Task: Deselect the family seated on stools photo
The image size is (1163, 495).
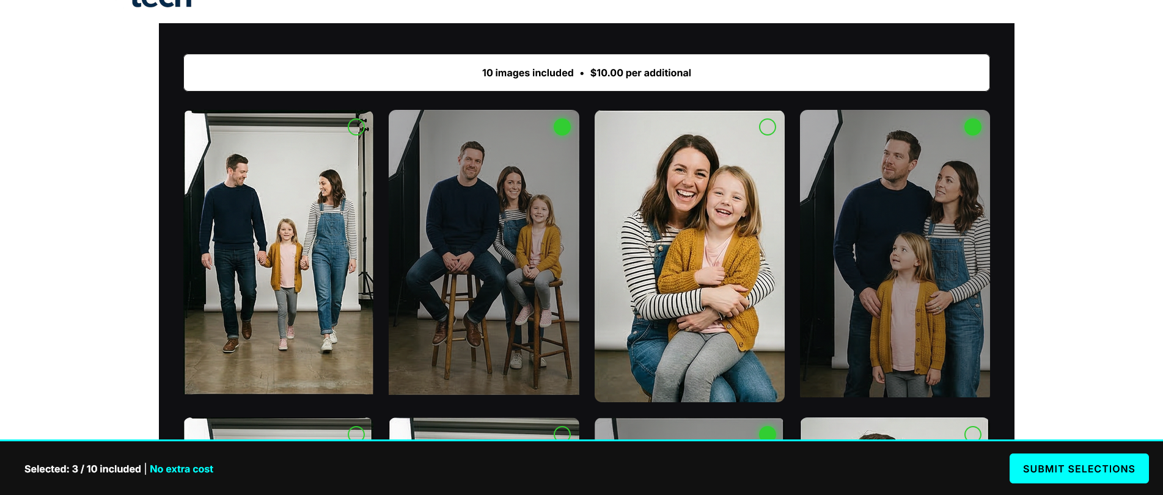Action: tap(562, 127)
